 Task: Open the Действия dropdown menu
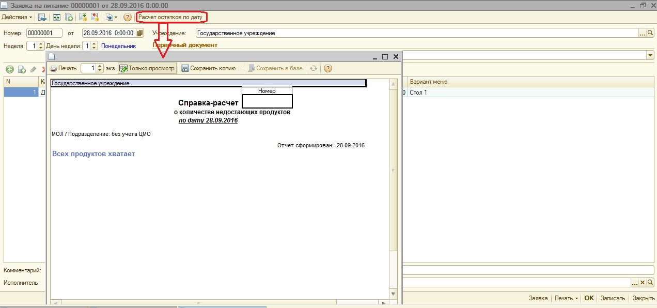point(17,17)
